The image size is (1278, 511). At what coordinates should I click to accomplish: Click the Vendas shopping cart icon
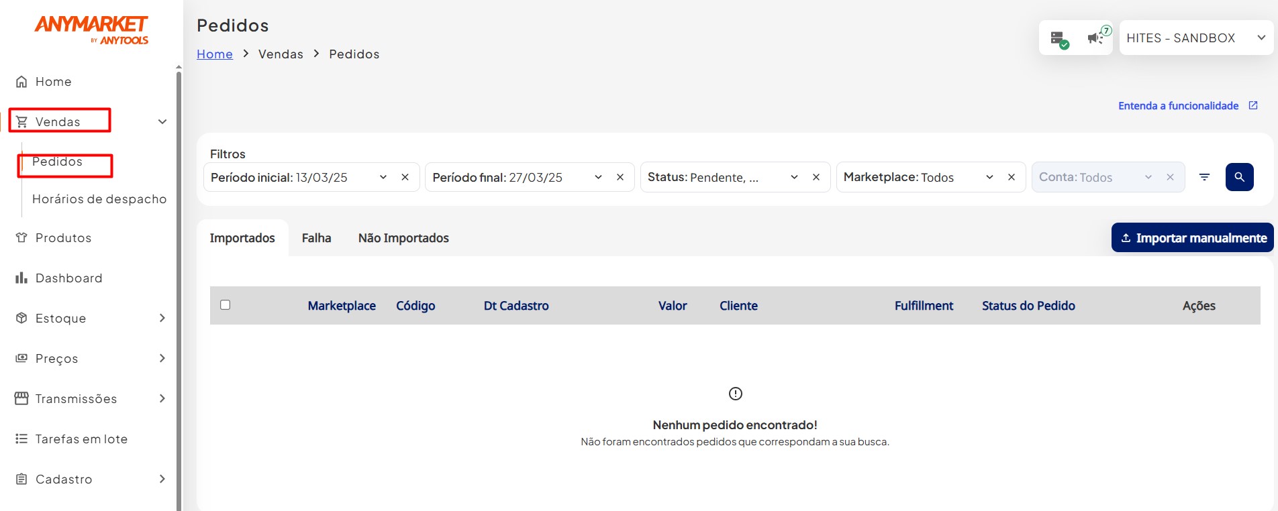click(x=21, y=122)
